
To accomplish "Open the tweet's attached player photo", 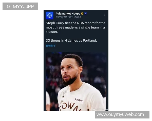I will coord(76,81).
